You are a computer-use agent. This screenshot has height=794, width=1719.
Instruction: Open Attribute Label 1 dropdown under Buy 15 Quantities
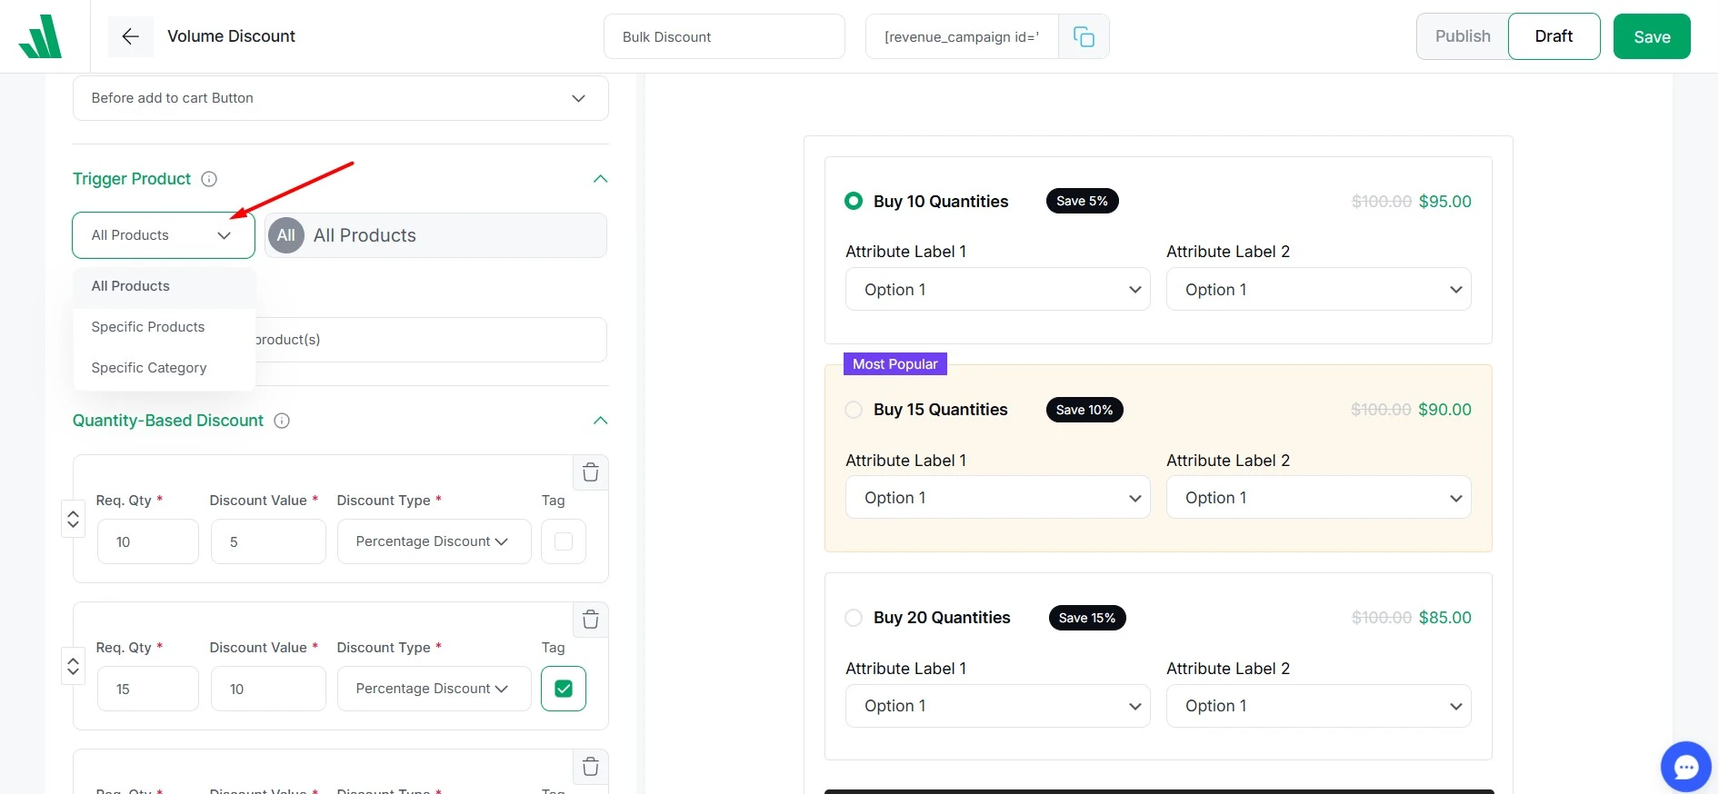click(x=998, y=498)
